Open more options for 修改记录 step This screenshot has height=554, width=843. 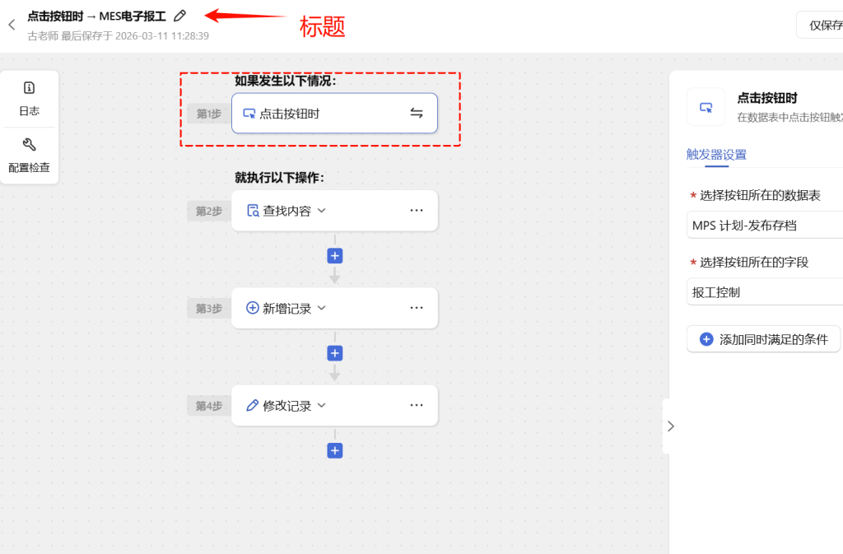[417, 405]
